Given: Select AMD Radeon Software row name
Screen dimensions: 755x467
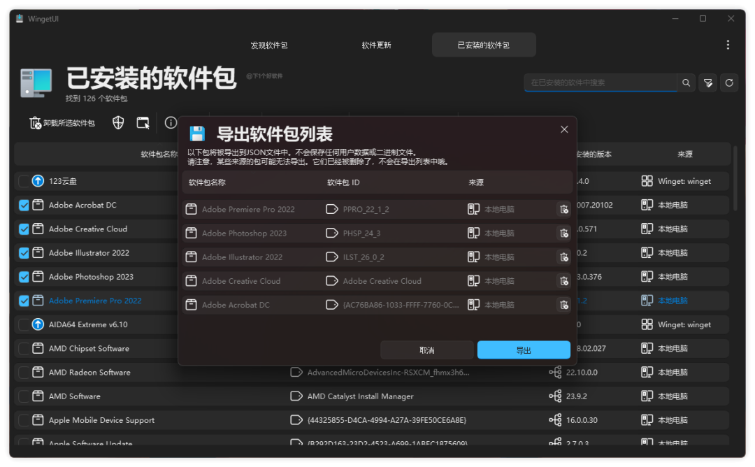Looking at the screenshot, I should coord(89,373).
